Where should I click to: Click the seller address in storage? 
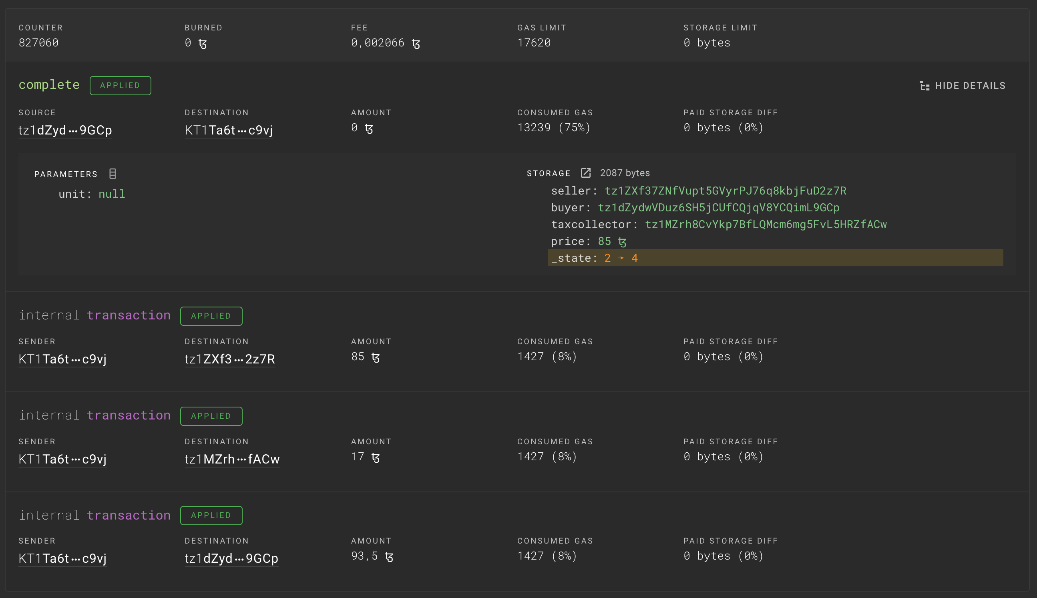[x=725, y=191]
